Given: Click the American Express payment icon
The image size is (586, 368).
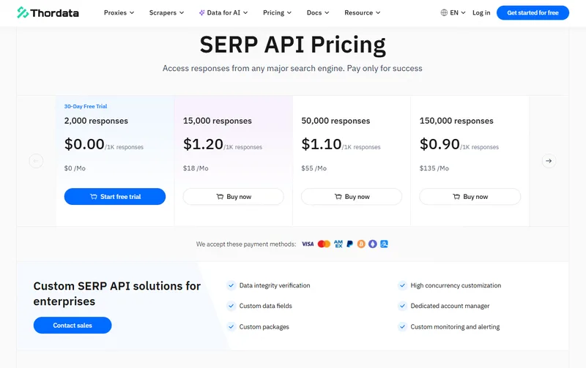Looking at the screenshot, I should pos(338,244).
